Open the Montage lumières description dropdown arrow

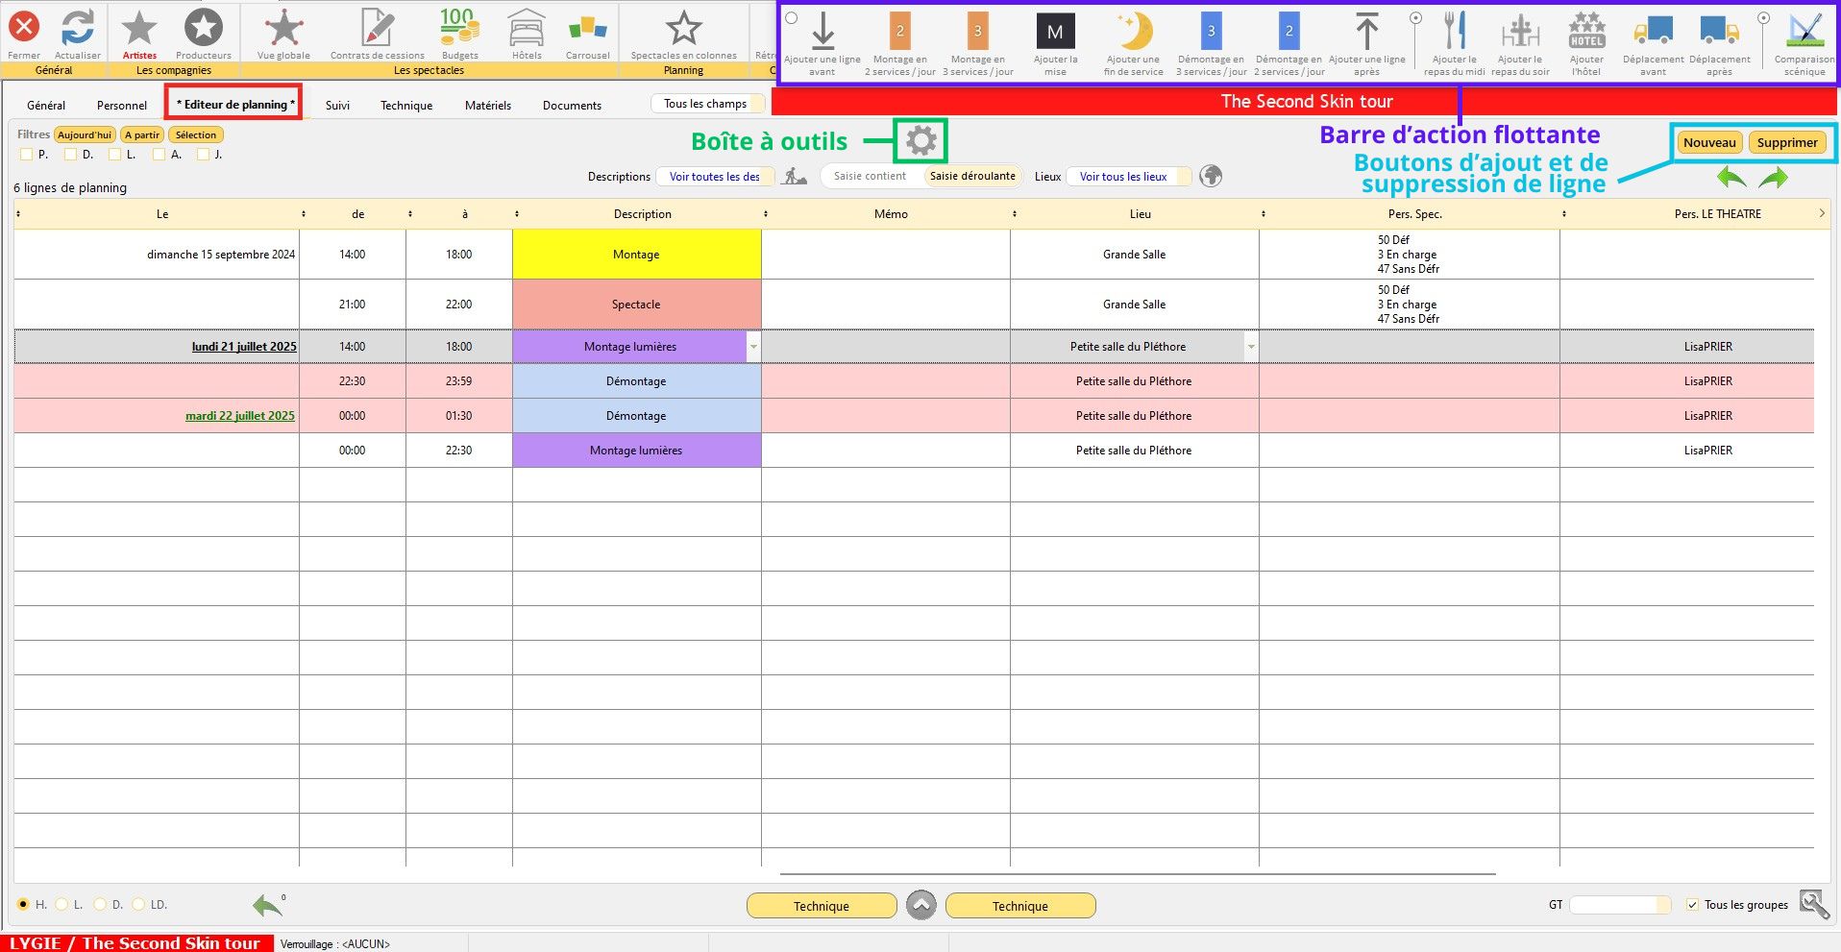coord(753,347)
